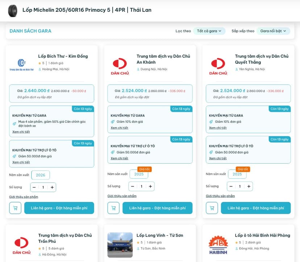Contact Dân Chủ An Khánh garage to order
This screenshot has width=300, height=262.
158,208
